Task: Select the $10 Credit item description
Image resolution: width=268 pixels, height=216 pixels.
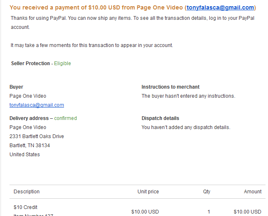Action: coord(26,207)
